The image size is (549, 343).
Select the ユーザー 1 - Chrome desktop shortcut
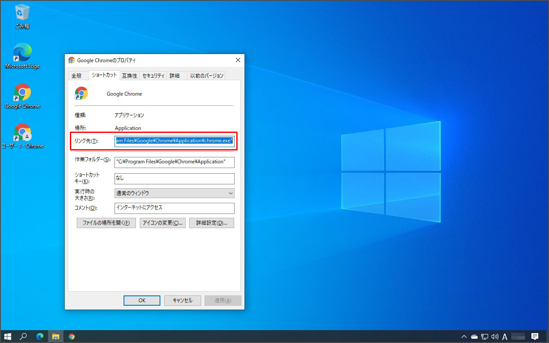click(22, 136)
